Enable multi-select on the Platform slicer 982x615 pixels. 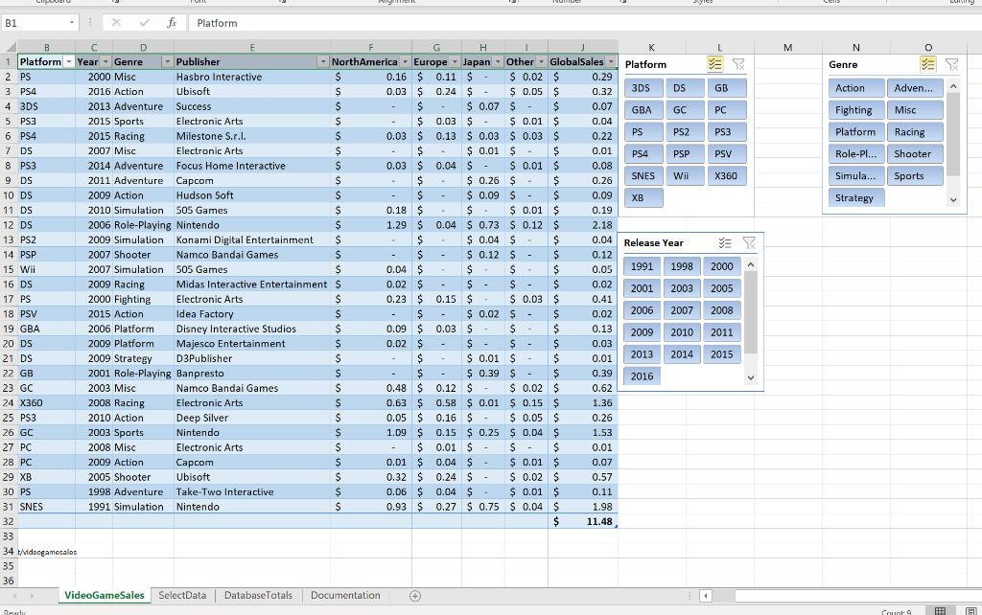[714, 62]
